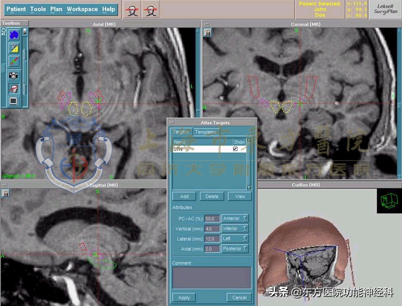
Task: Click the Cancel button
Action: pos(239,297)
